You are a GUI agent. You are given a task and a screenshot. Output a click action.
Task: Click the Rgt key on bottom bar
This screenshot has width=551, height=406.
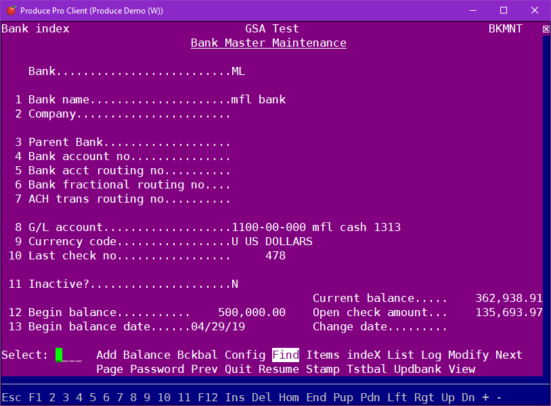click(x=424, y=398)
